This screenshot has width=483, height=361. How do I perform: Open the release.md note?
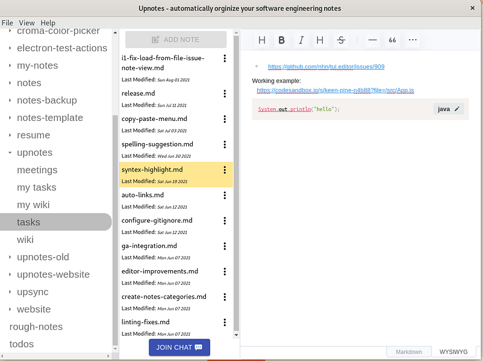[x=176, y=99]
